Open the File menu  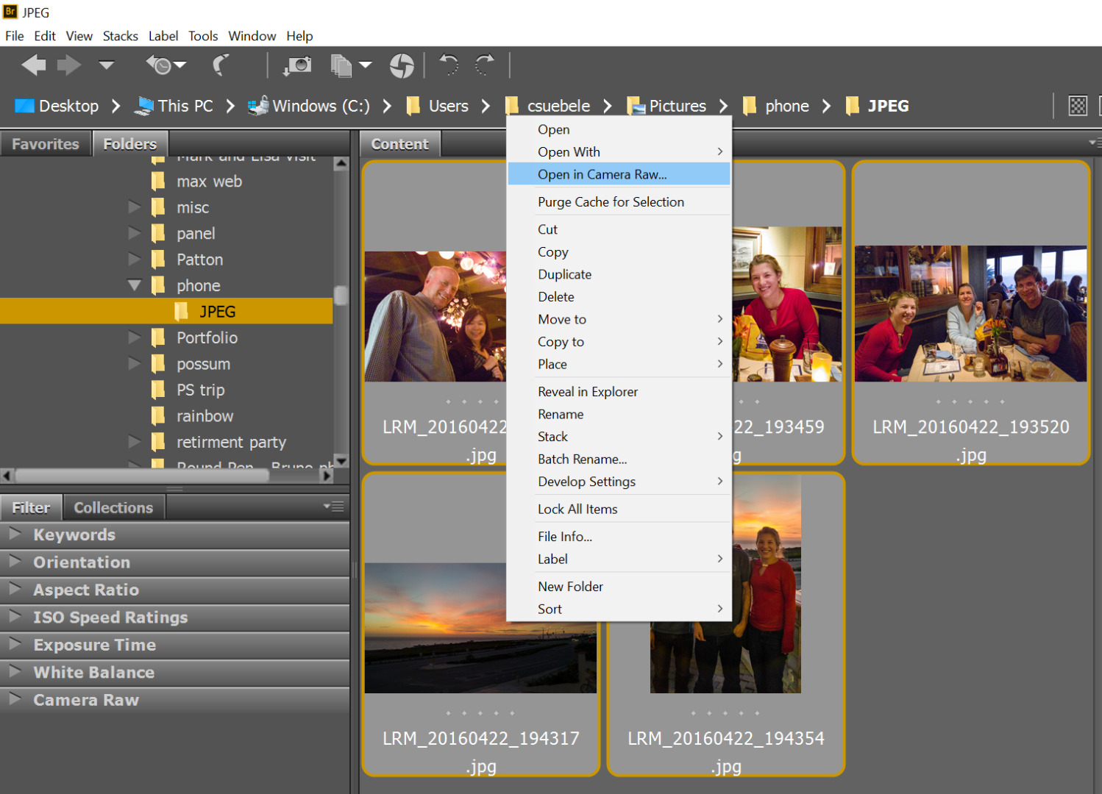coord(15,36)
